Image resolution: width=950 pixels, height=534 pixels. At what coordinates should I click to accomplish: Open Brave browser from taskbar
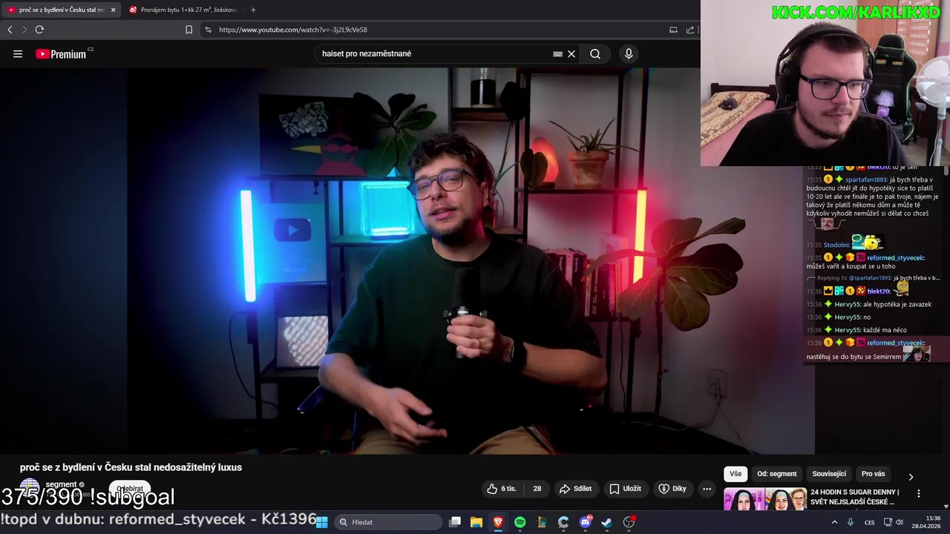[x=498, y=522]
